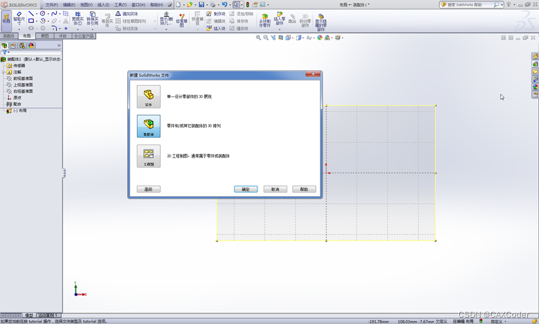This screenshot has width=539, height=324.
Task: Open 高级 advanced template options
Action: pyautogui.click(x=148, y=189)
